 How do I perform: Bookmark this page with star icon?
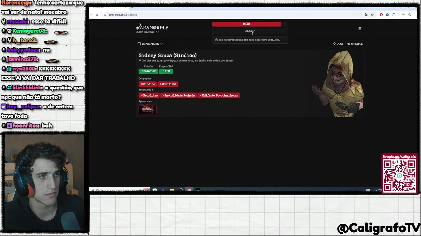[372, 15]
